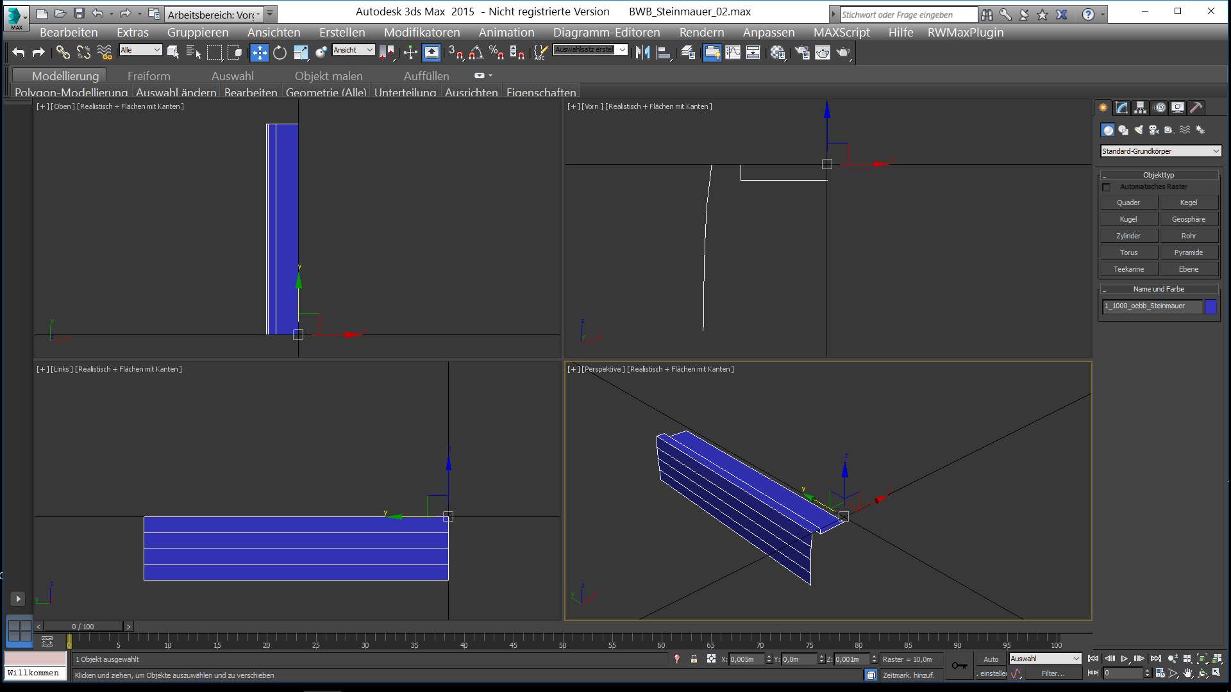
Task: Activate the Rotate tool
Action: [280, 53]
